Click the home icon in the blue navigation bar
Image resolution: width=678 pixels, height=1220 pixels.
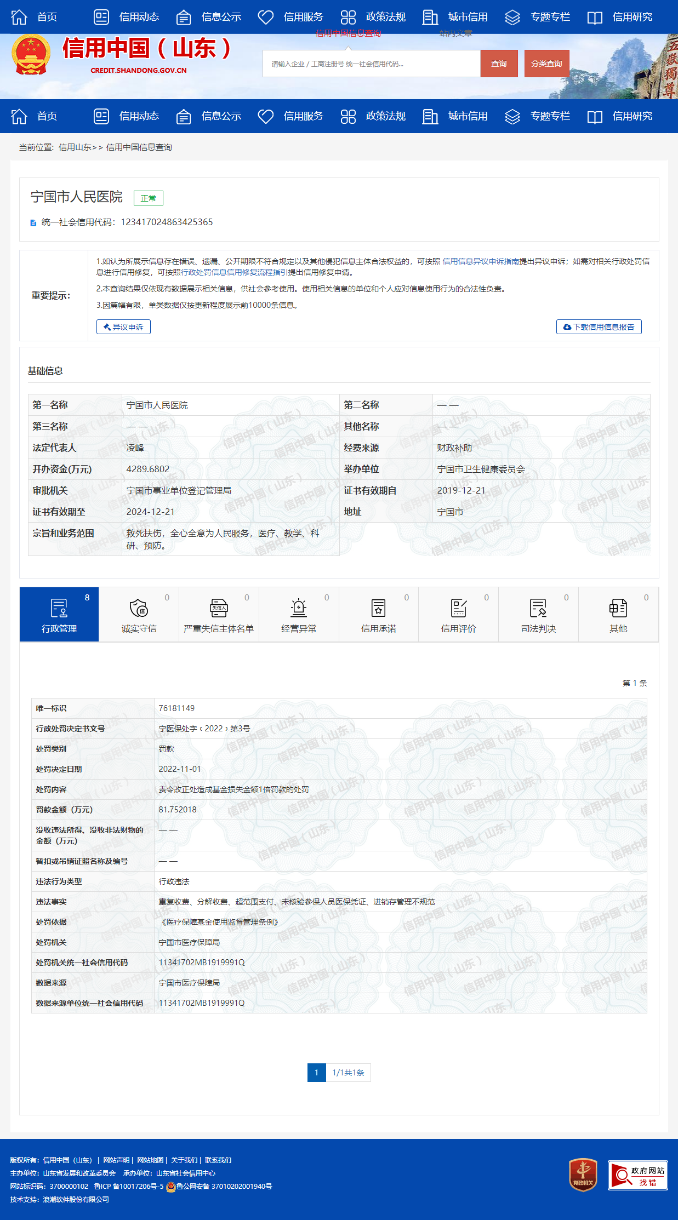click(x=19, y=116)
